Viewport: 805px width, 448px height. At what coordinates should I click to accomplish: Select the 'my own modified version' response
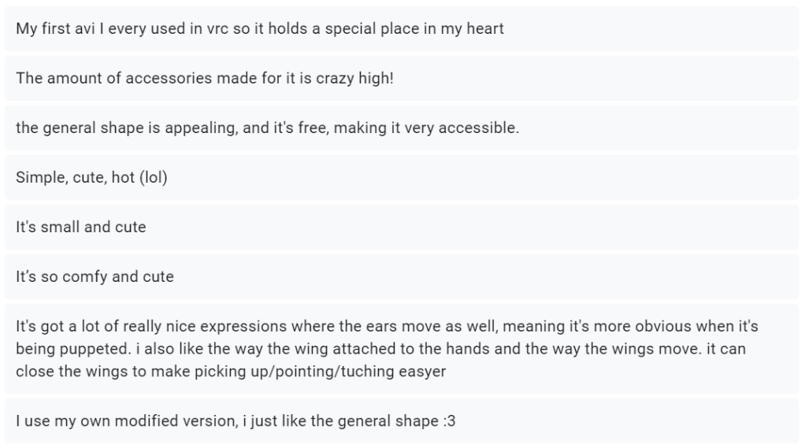point(402,421)
